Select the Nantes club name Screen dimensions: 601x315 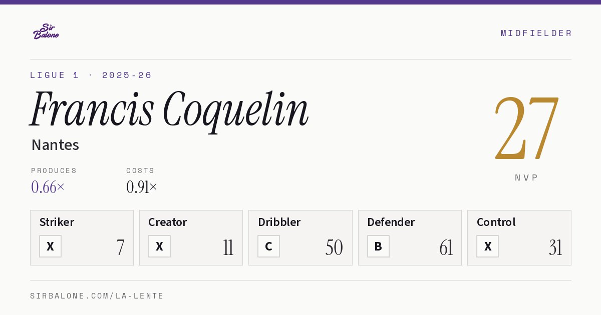coord(55,145)
